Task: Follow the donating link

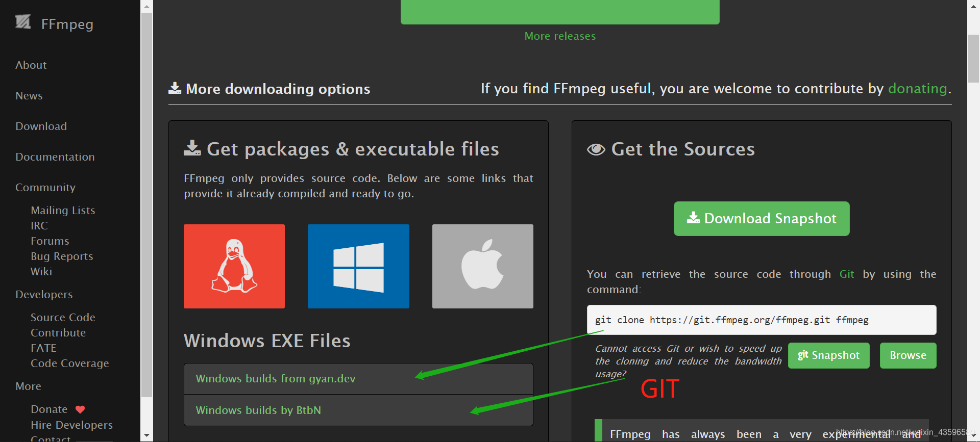Action: point(917,89)
